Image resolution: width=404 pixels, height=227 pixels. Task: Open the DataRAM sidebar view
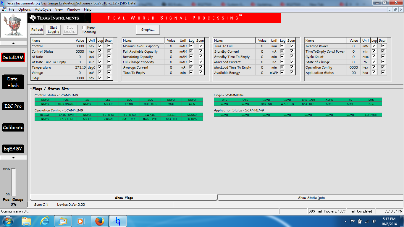[13, 57]
